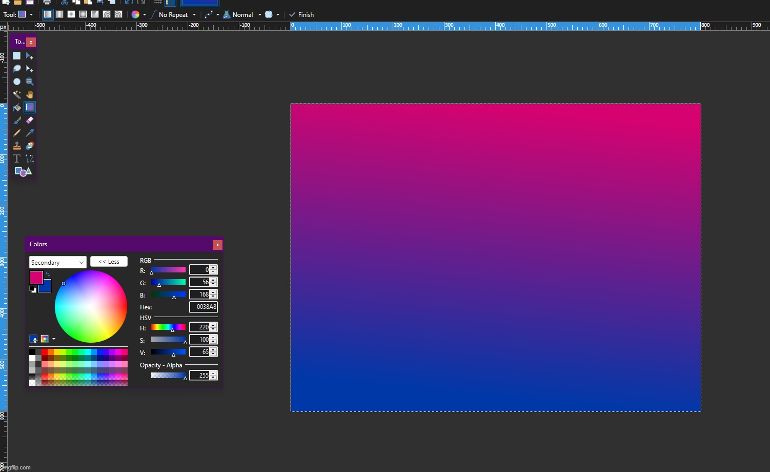Select the Move Selection tool

click(x=30, y=69)
